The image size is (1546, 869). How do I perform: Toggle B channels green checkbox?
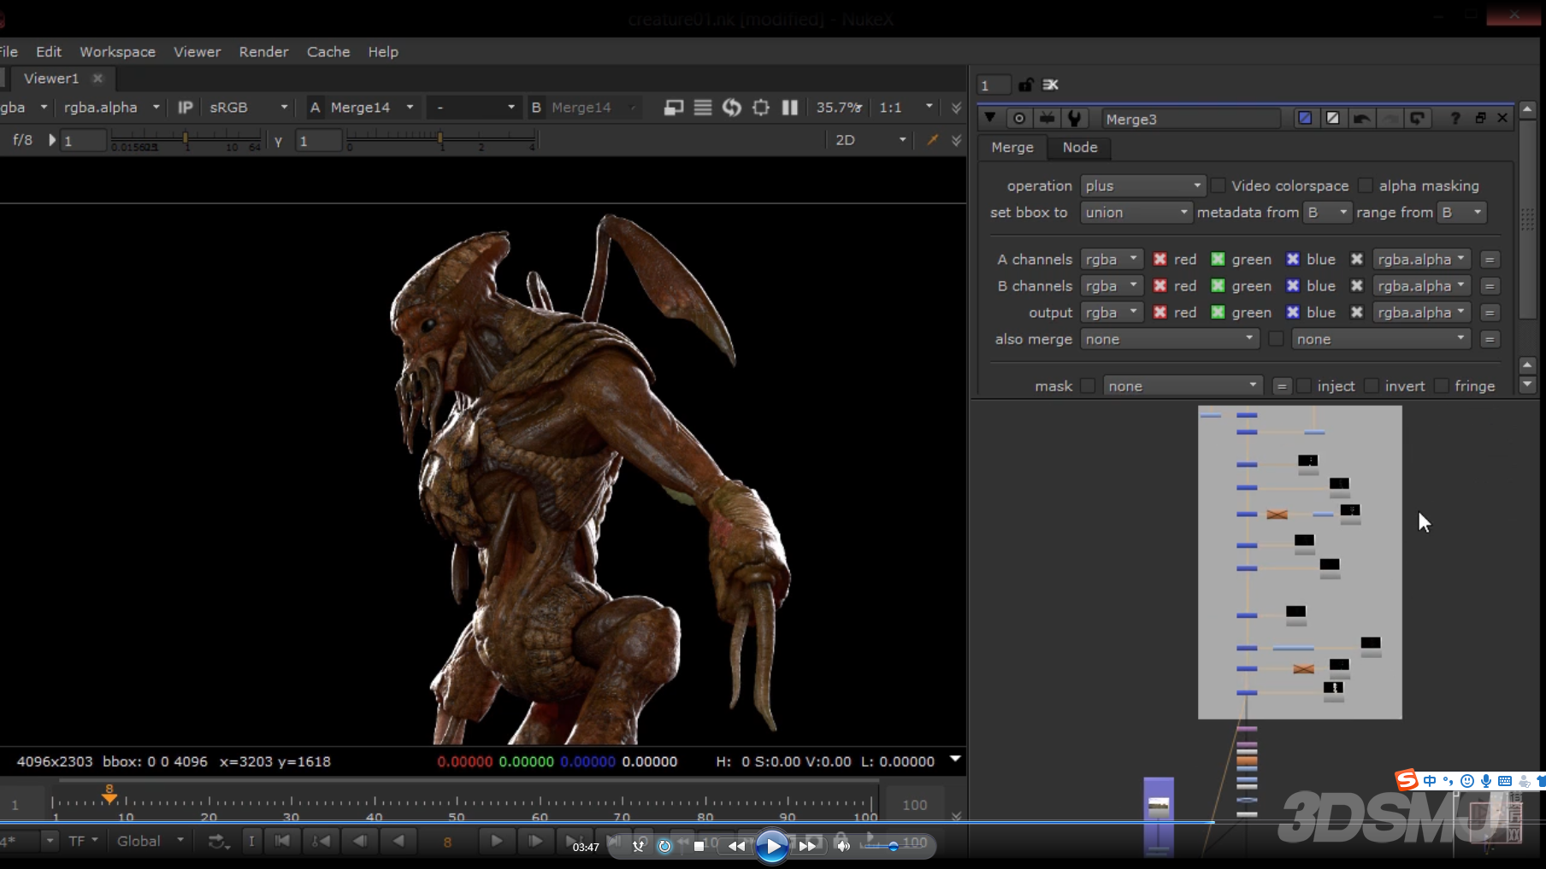1219,285
